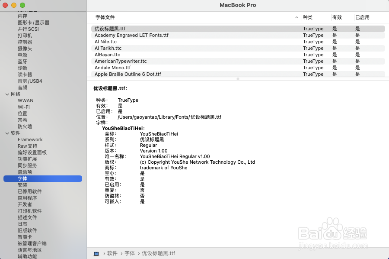
Task: Collapse the 软件 section in the sidebar
Action: (7, 133)
